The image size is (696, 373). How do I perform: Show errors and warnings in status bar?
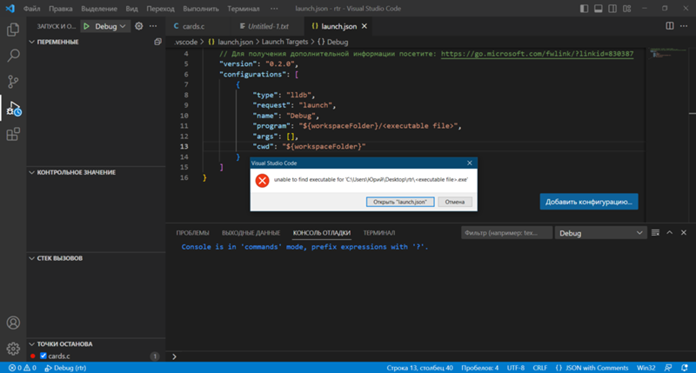point(23,368)
